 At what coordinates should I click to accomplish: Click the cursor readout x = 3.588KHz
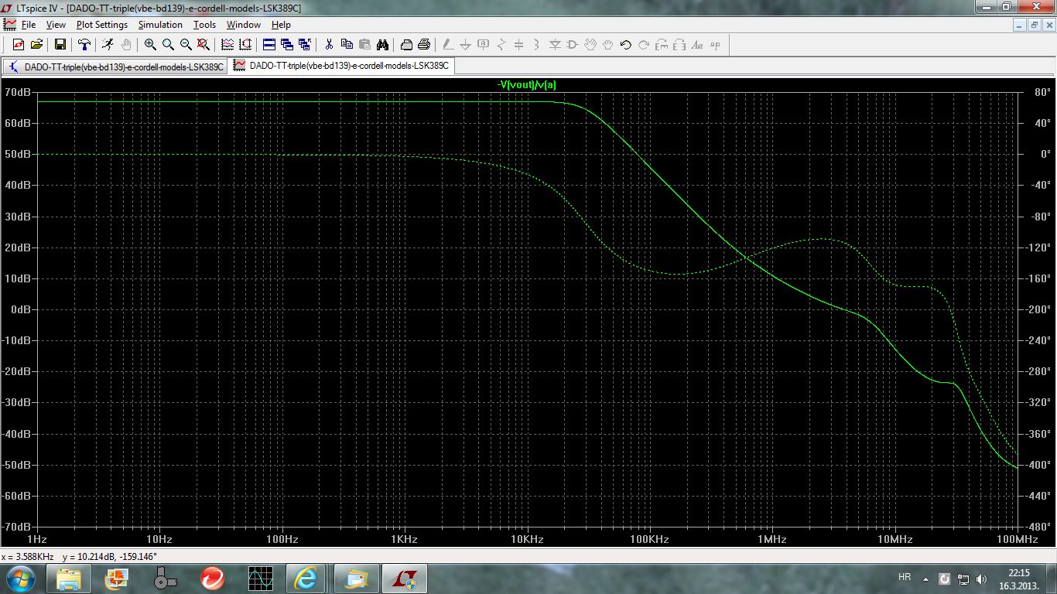(x=27, y=556)
